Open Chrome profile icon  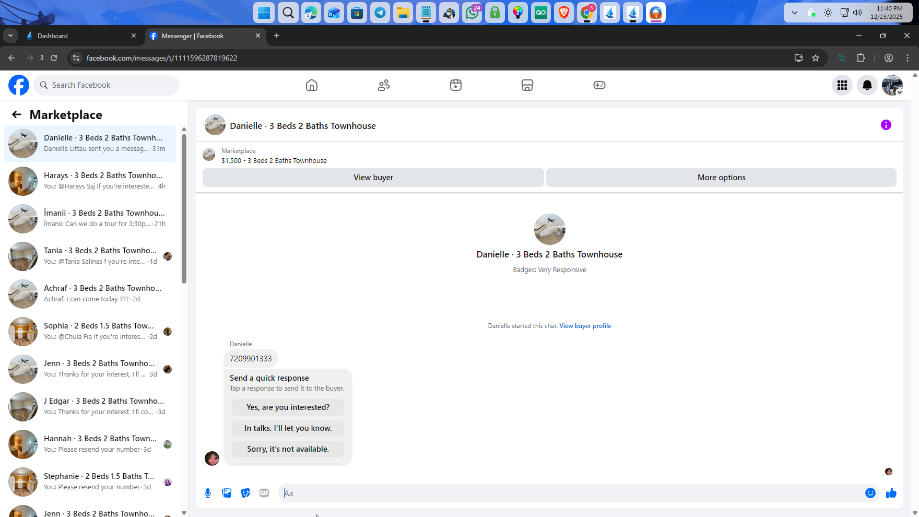889,58
